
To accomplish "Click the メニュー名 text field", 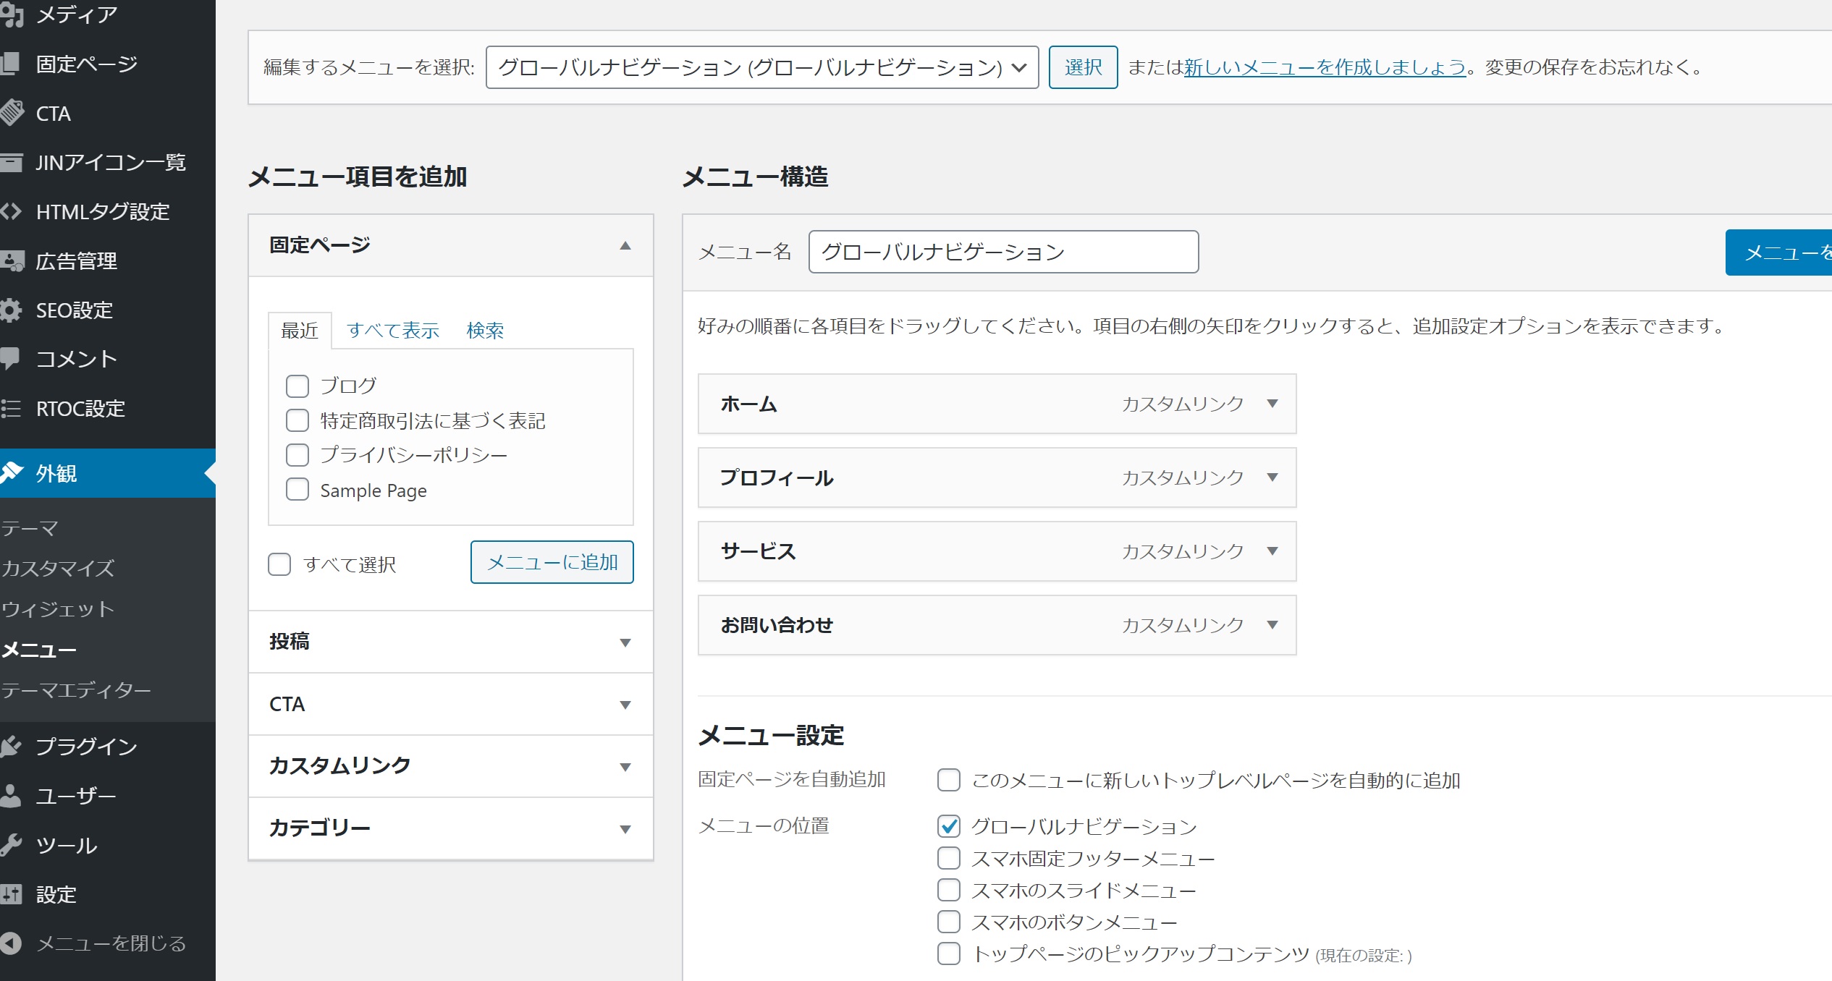I will click(1003, 252).
